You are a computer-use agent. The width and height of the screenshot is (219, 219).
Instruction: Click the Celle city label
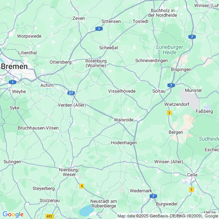point(192,175)
